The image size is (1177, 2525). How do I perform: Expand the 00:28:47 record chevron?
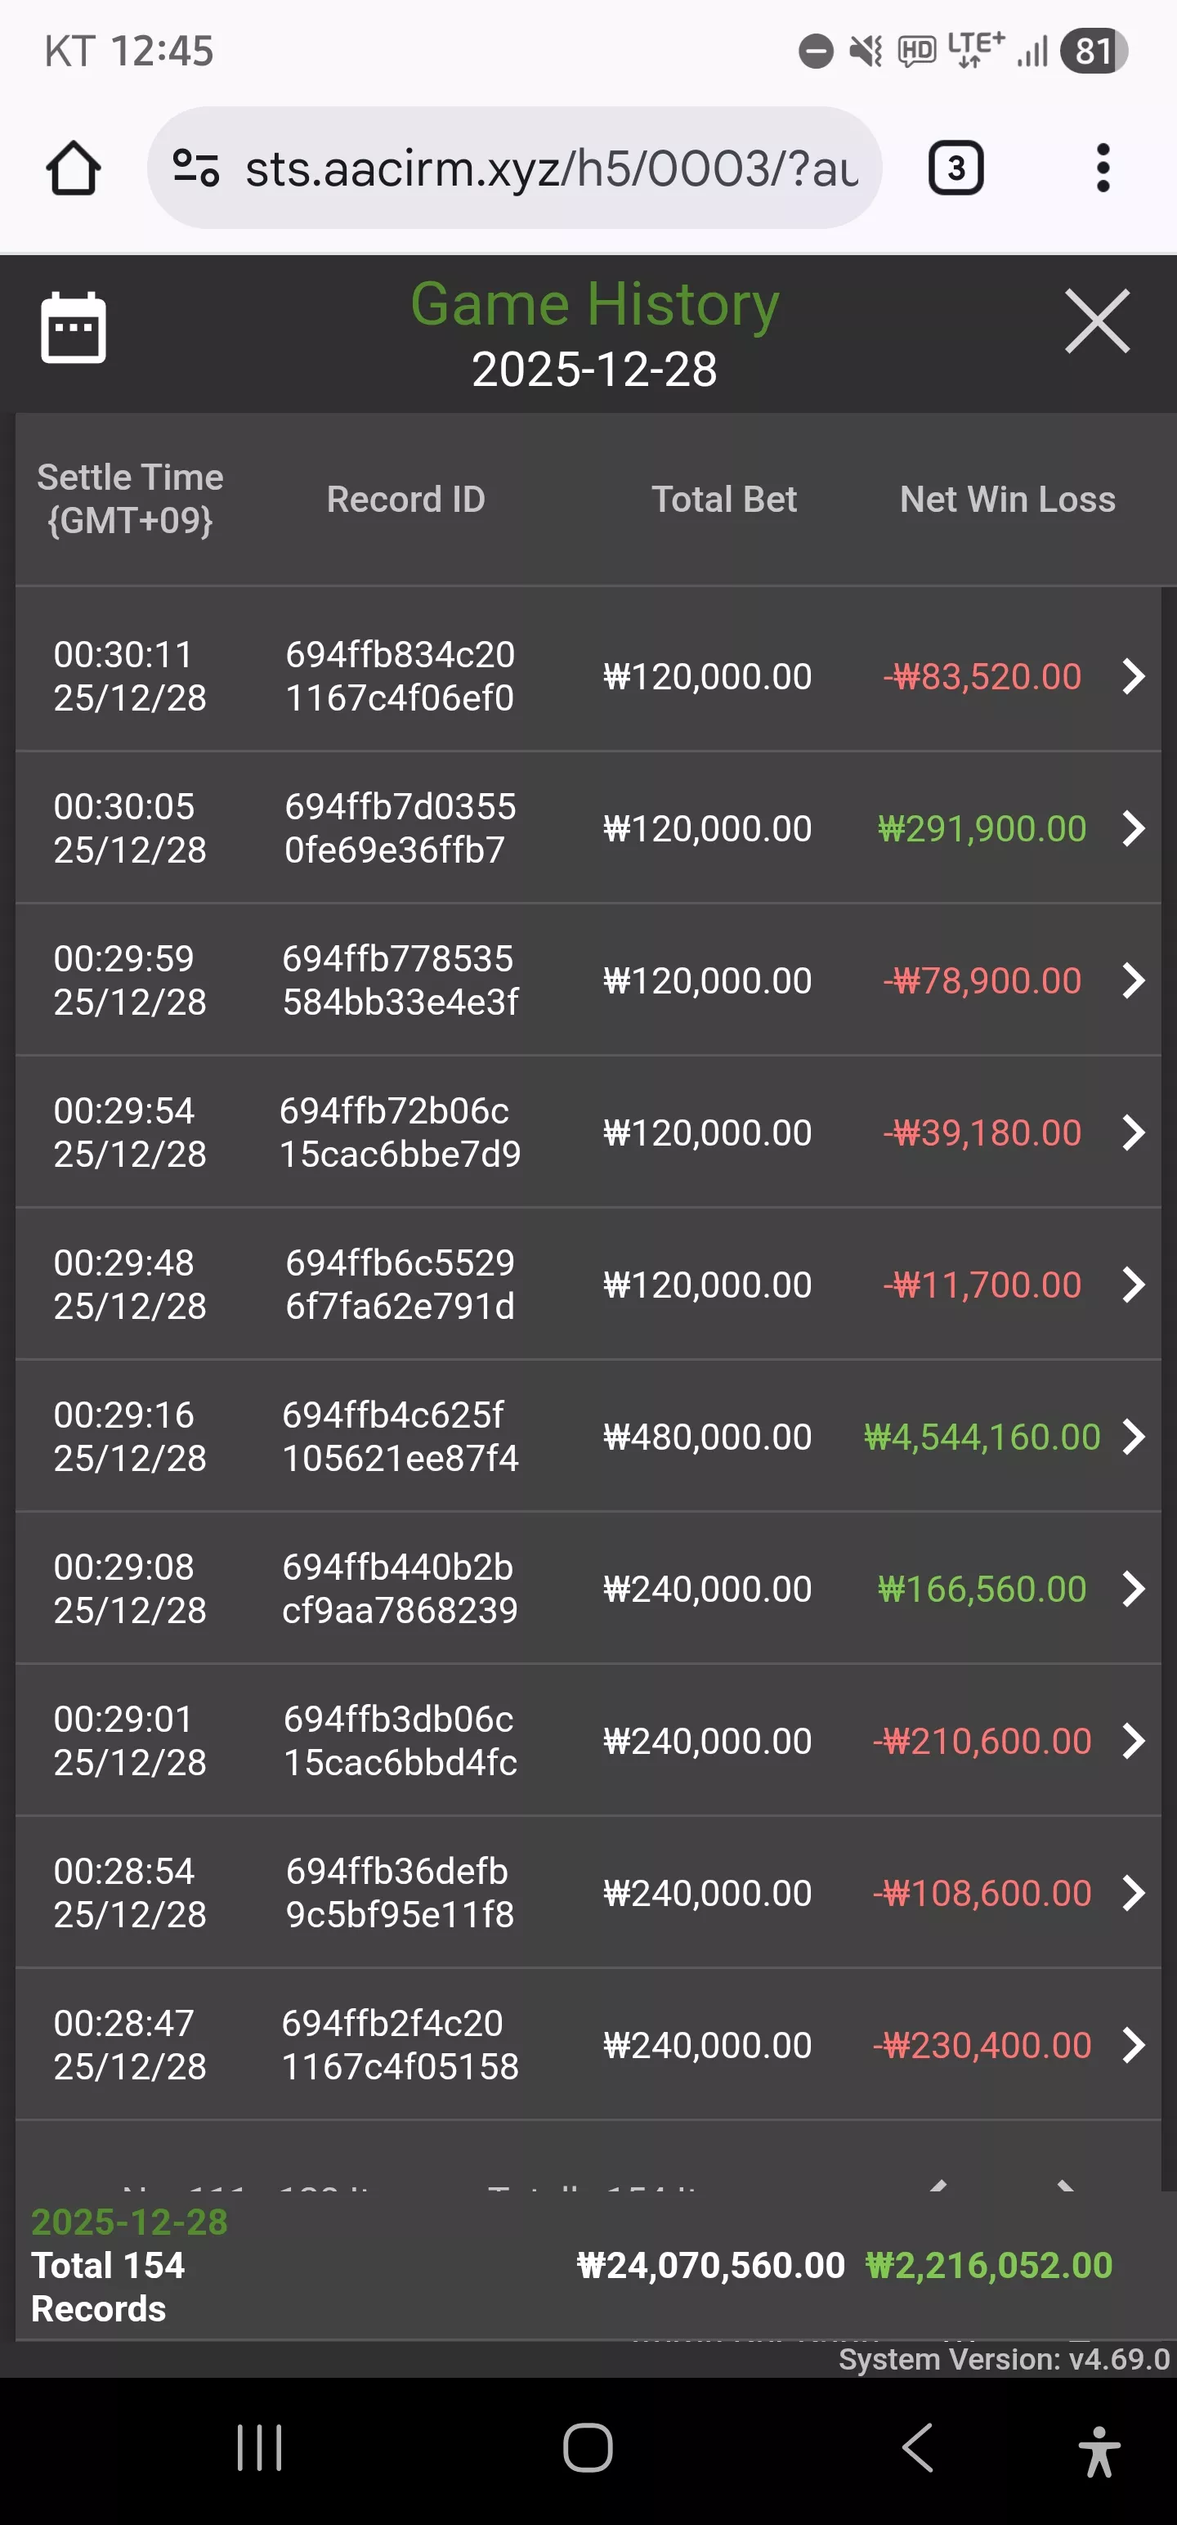click(x=1133, y=2045)
